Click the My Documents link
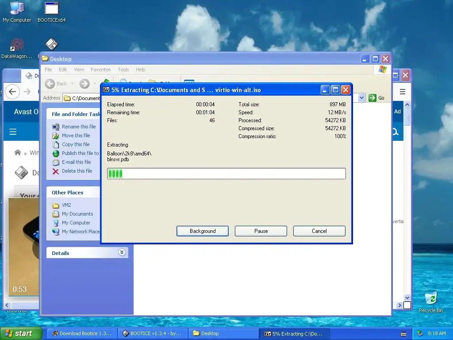This screenshot has width=453, height=340. [77, 214]
